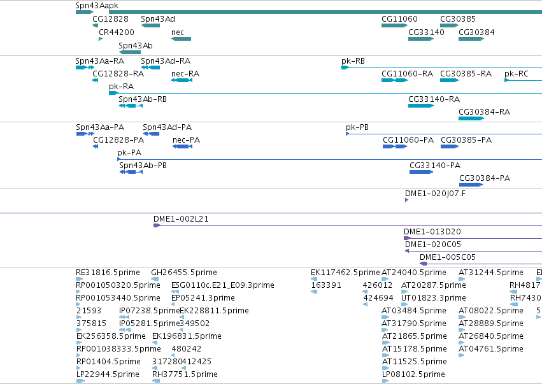Select the 21593 feature label
This screenshot has width=542, height=384.
point(89,311)
